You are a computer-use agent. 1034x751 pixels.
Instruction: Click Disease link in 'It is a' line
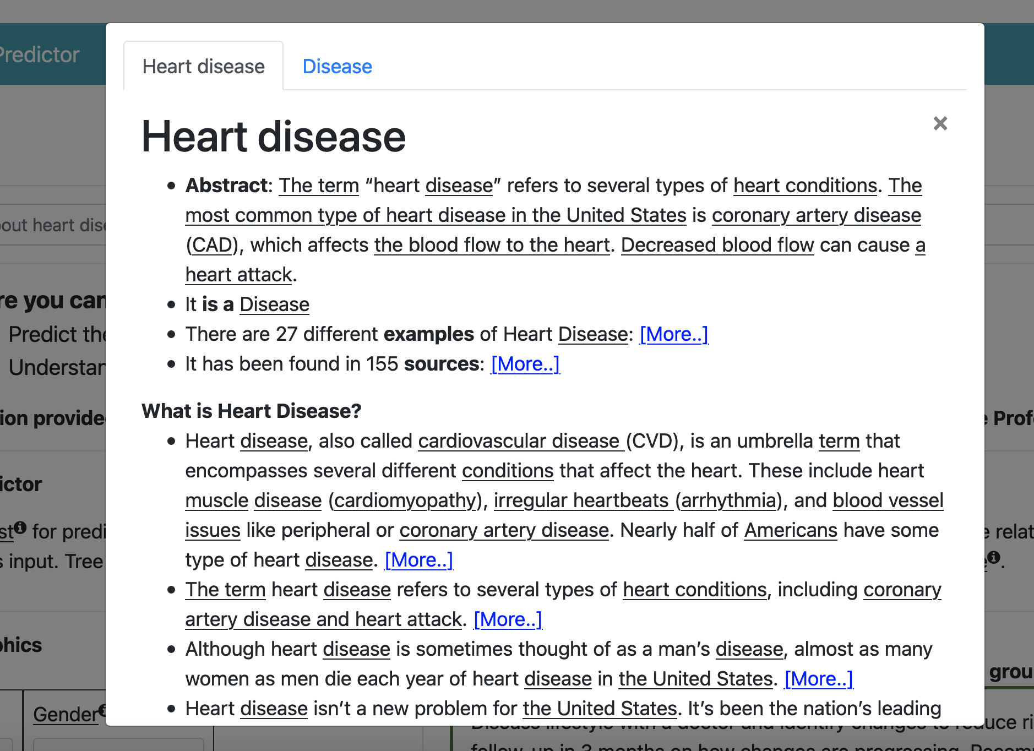(274, 304)
